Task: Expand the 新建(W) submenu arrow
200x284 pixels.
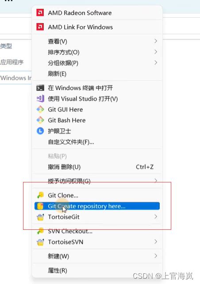Action: pyautogui.click(x=156, y=256)
